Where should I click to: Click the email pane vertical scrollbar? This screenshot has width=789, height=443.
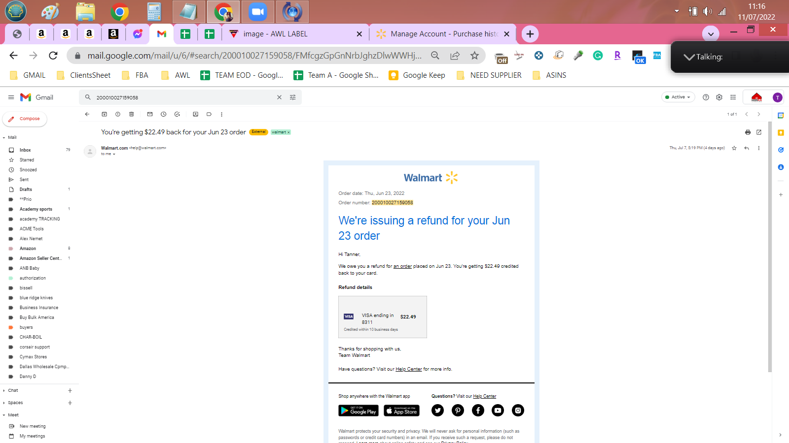770,246
